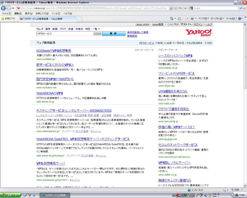Open the フリービットのVPNサービス sidebar ad
The height and width of the screenshot is (198, 247).
(176, 73)
